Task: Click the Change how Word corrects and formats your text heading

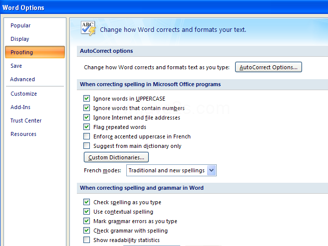Action: pos(173,29)
